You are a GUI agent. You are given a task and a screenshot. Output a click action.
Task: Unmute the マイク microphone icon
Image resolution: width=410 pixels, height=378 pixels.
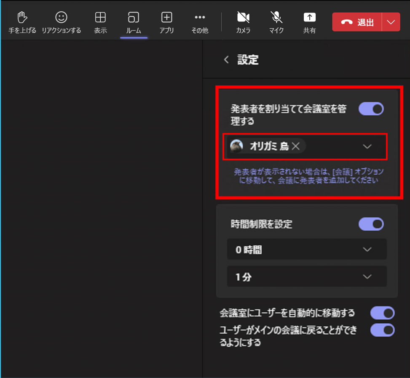(276, 18)
